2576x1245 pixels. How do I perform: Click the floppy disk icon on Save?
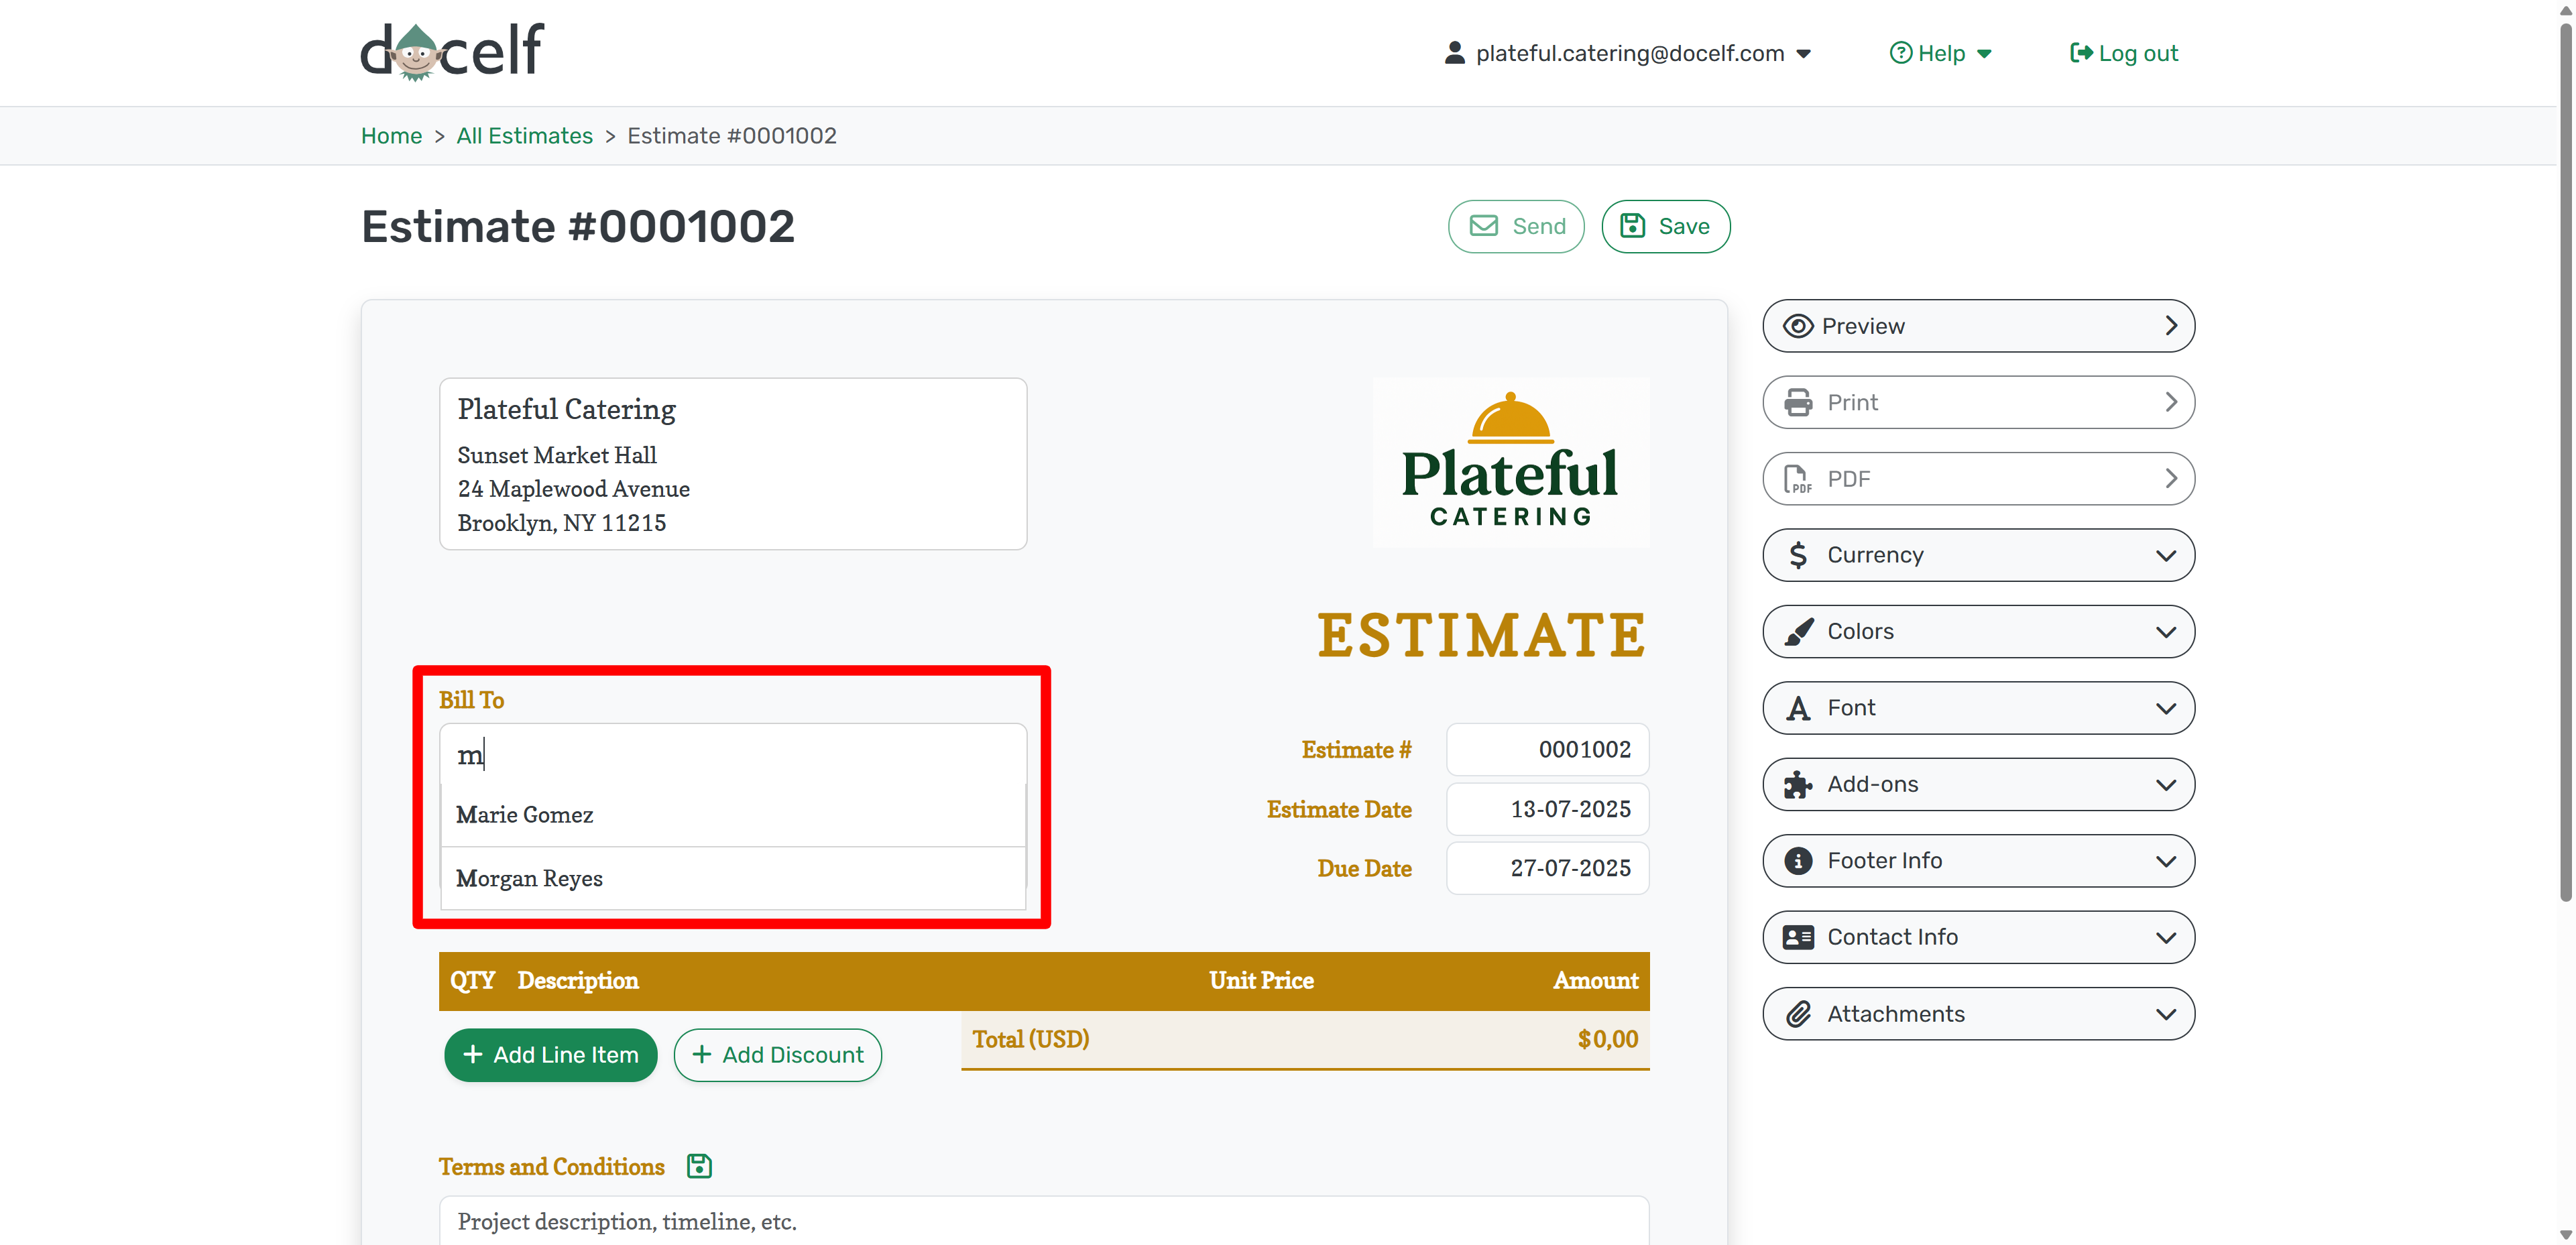click(x=1632, y=226)
